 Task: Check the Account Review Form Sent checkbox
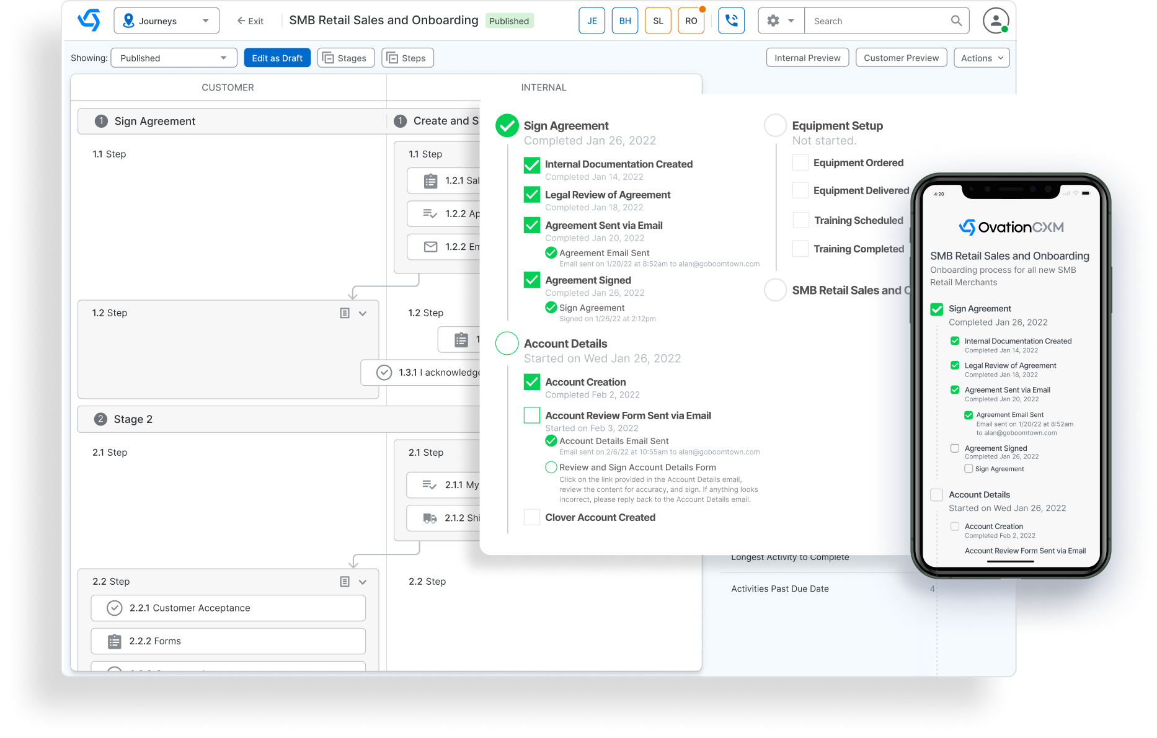point(531,415)
